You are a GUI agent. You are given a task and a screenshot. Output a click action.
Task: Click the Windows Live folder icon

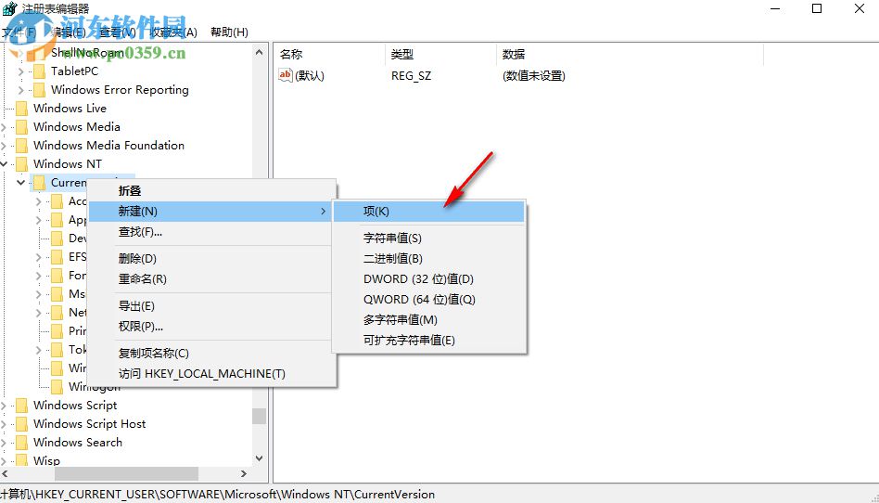point(22,109)
